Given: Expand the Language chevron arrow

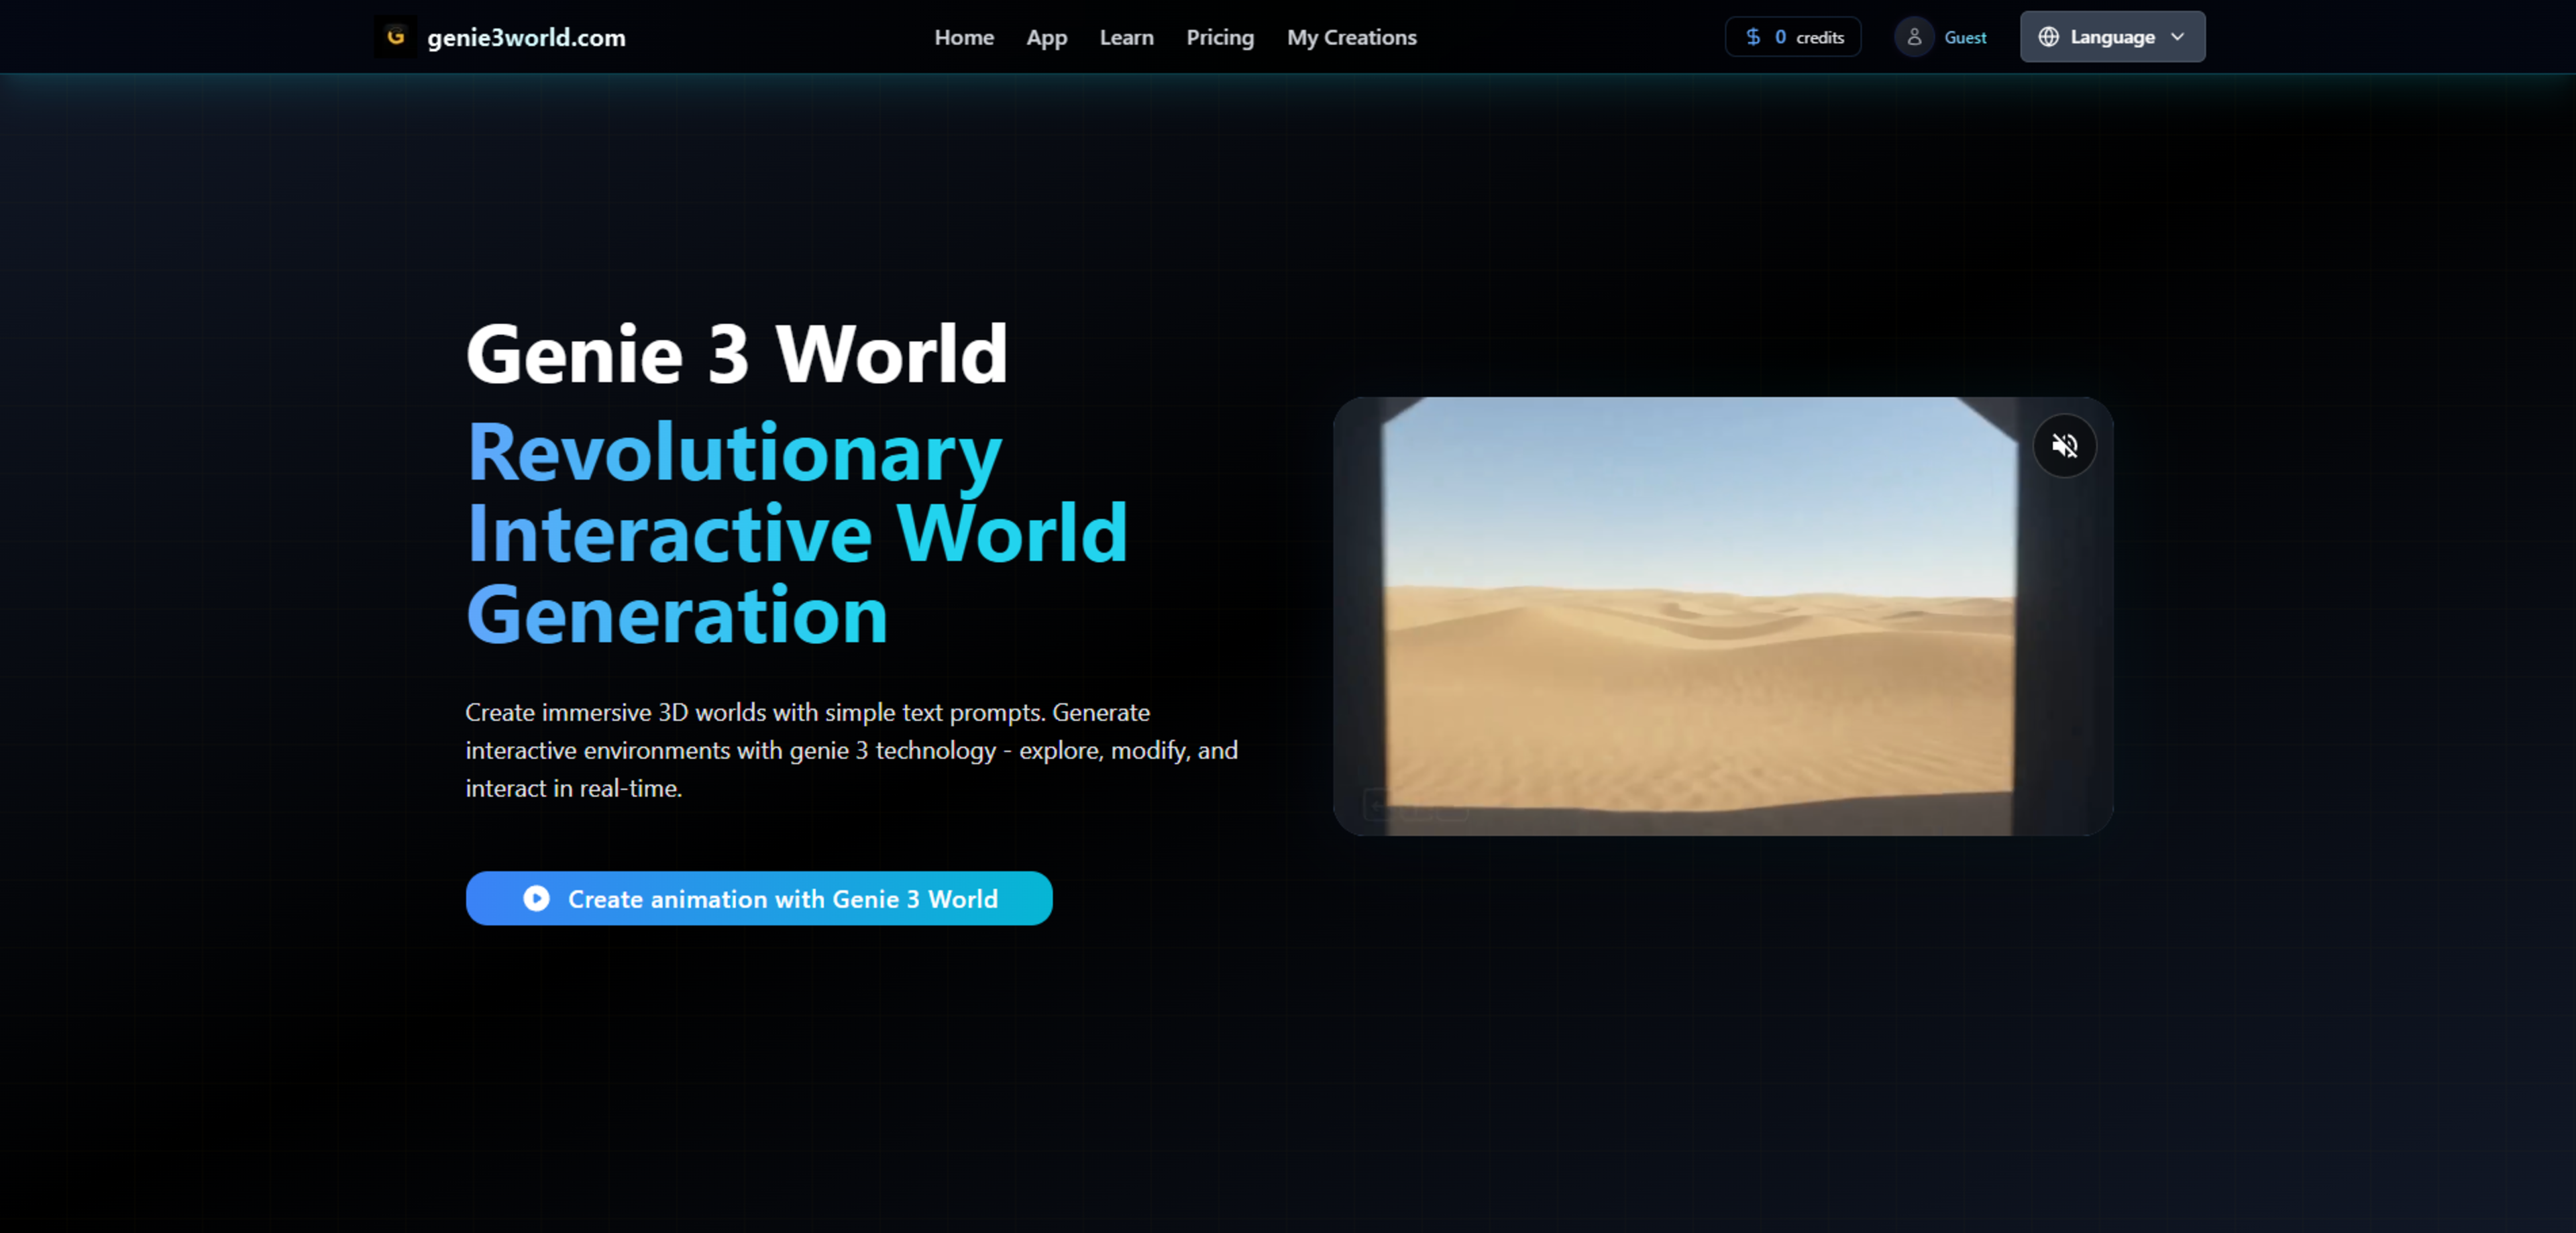Looking at the screenshot, I should coord(2178,37).
